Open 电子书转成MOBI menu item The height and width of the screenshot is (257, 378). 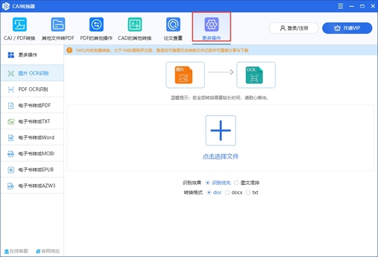pos(32,153)
